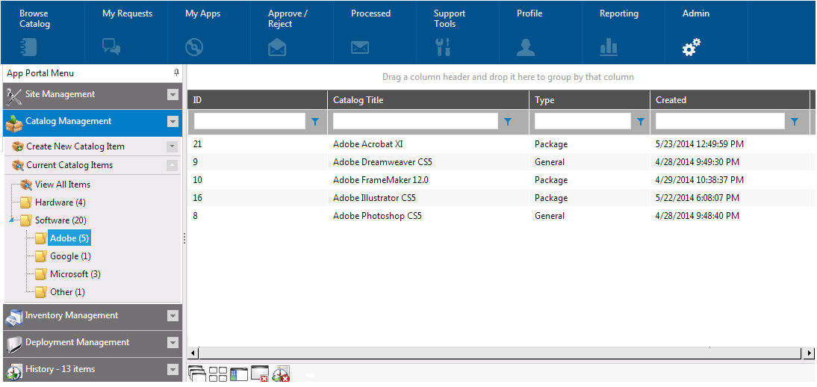The width and height of the screenshot is (817, 387).
Task: Open the Reporting bar chart icon
Action: click(x=609, y=47)
